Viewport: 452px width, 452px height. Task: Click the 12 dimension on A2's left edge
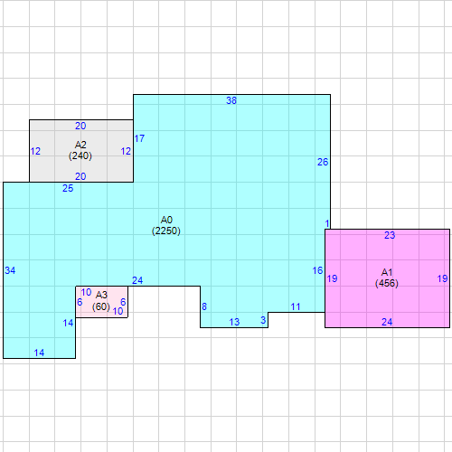[x=35, y=151]
